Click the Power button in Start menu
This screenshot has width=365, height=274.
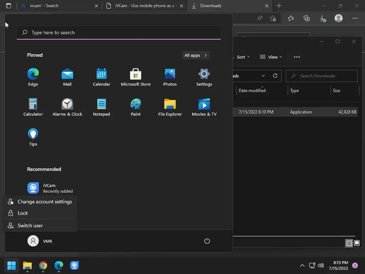click(207, 241)
